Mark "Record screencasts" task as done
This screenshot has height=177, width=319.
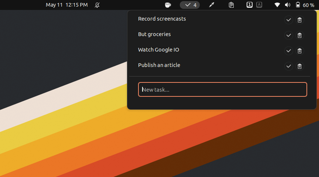(288, 20)
